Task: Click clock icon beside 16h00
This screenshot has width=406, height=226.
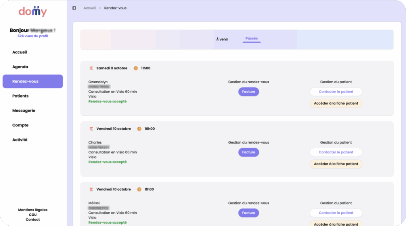Action: click(139, 129)
